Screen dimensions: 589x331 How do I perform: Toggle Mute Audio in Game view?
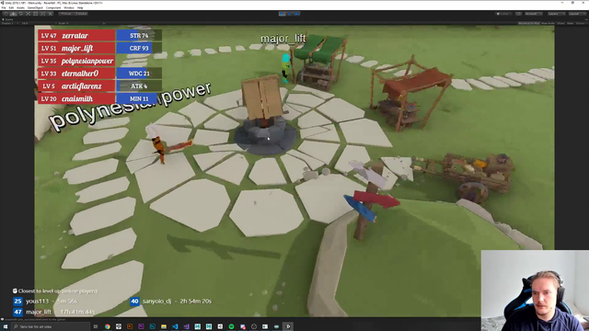coord(549,23)
